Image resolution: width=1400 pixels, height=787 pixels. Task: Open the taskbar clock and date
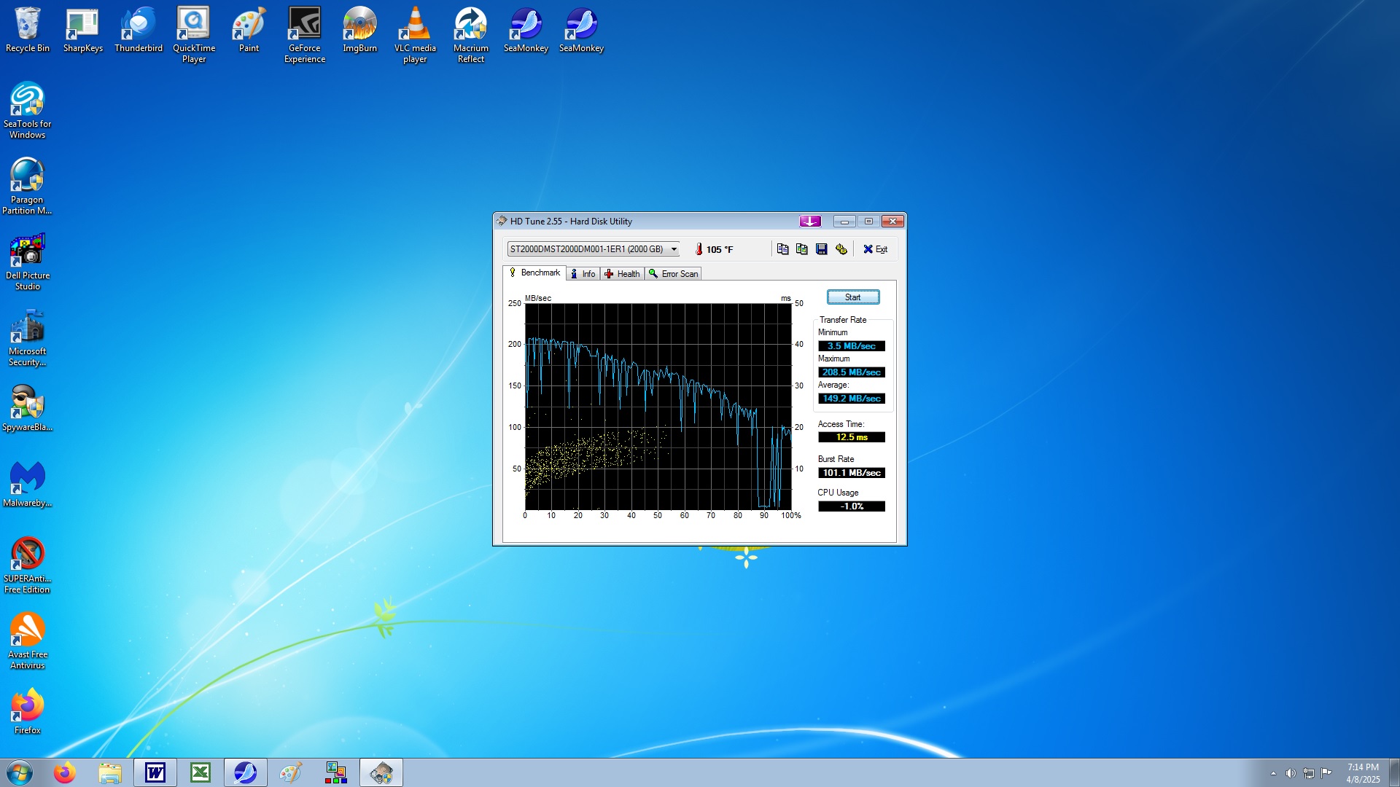(1362, 773)
